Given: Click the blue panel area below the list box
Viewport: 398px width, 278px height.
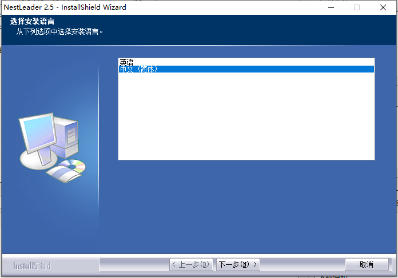Looking at the screenshot, I should (x=246, y=207).
